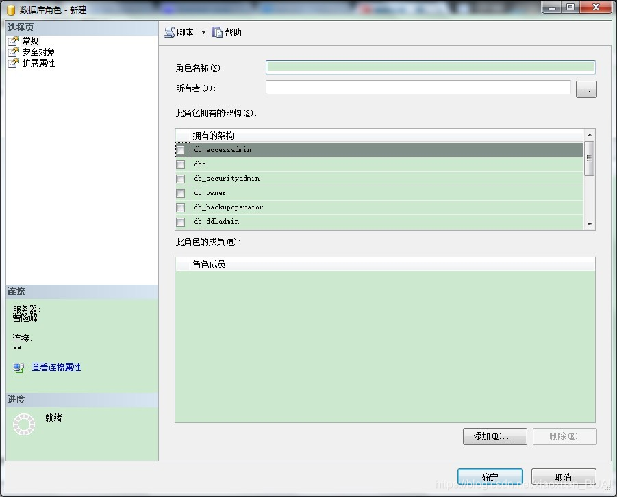Select the 安全对象 page
This screenshot has height=497, width=617.
tap(38, 52)
